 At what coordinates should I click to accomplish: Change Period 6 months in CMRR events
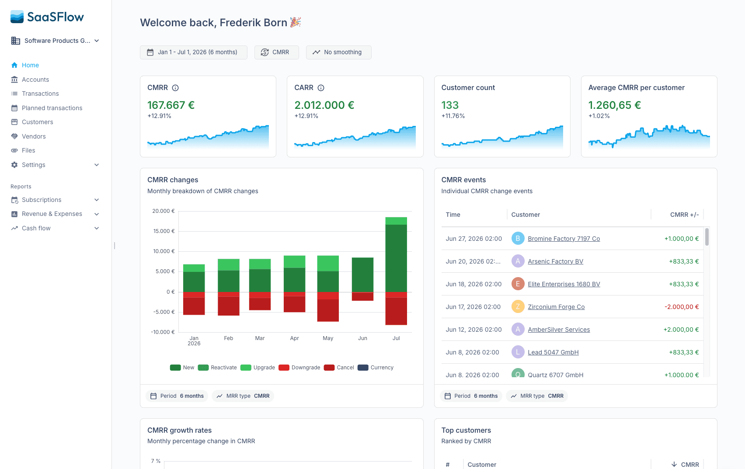click(x=471, y=396)
